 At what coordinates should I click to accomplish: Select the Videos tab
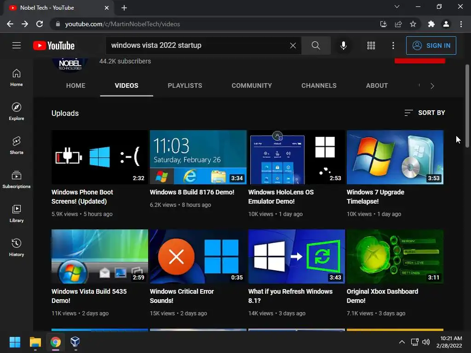click(x=126, y=85)
